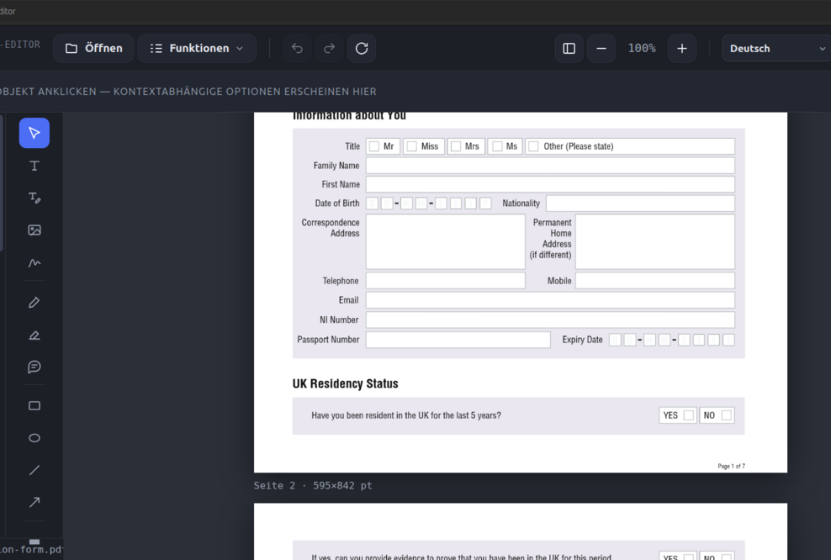Select the Comment tool
The height and width of the screenshot is (560, 831).
pos(34,367)
